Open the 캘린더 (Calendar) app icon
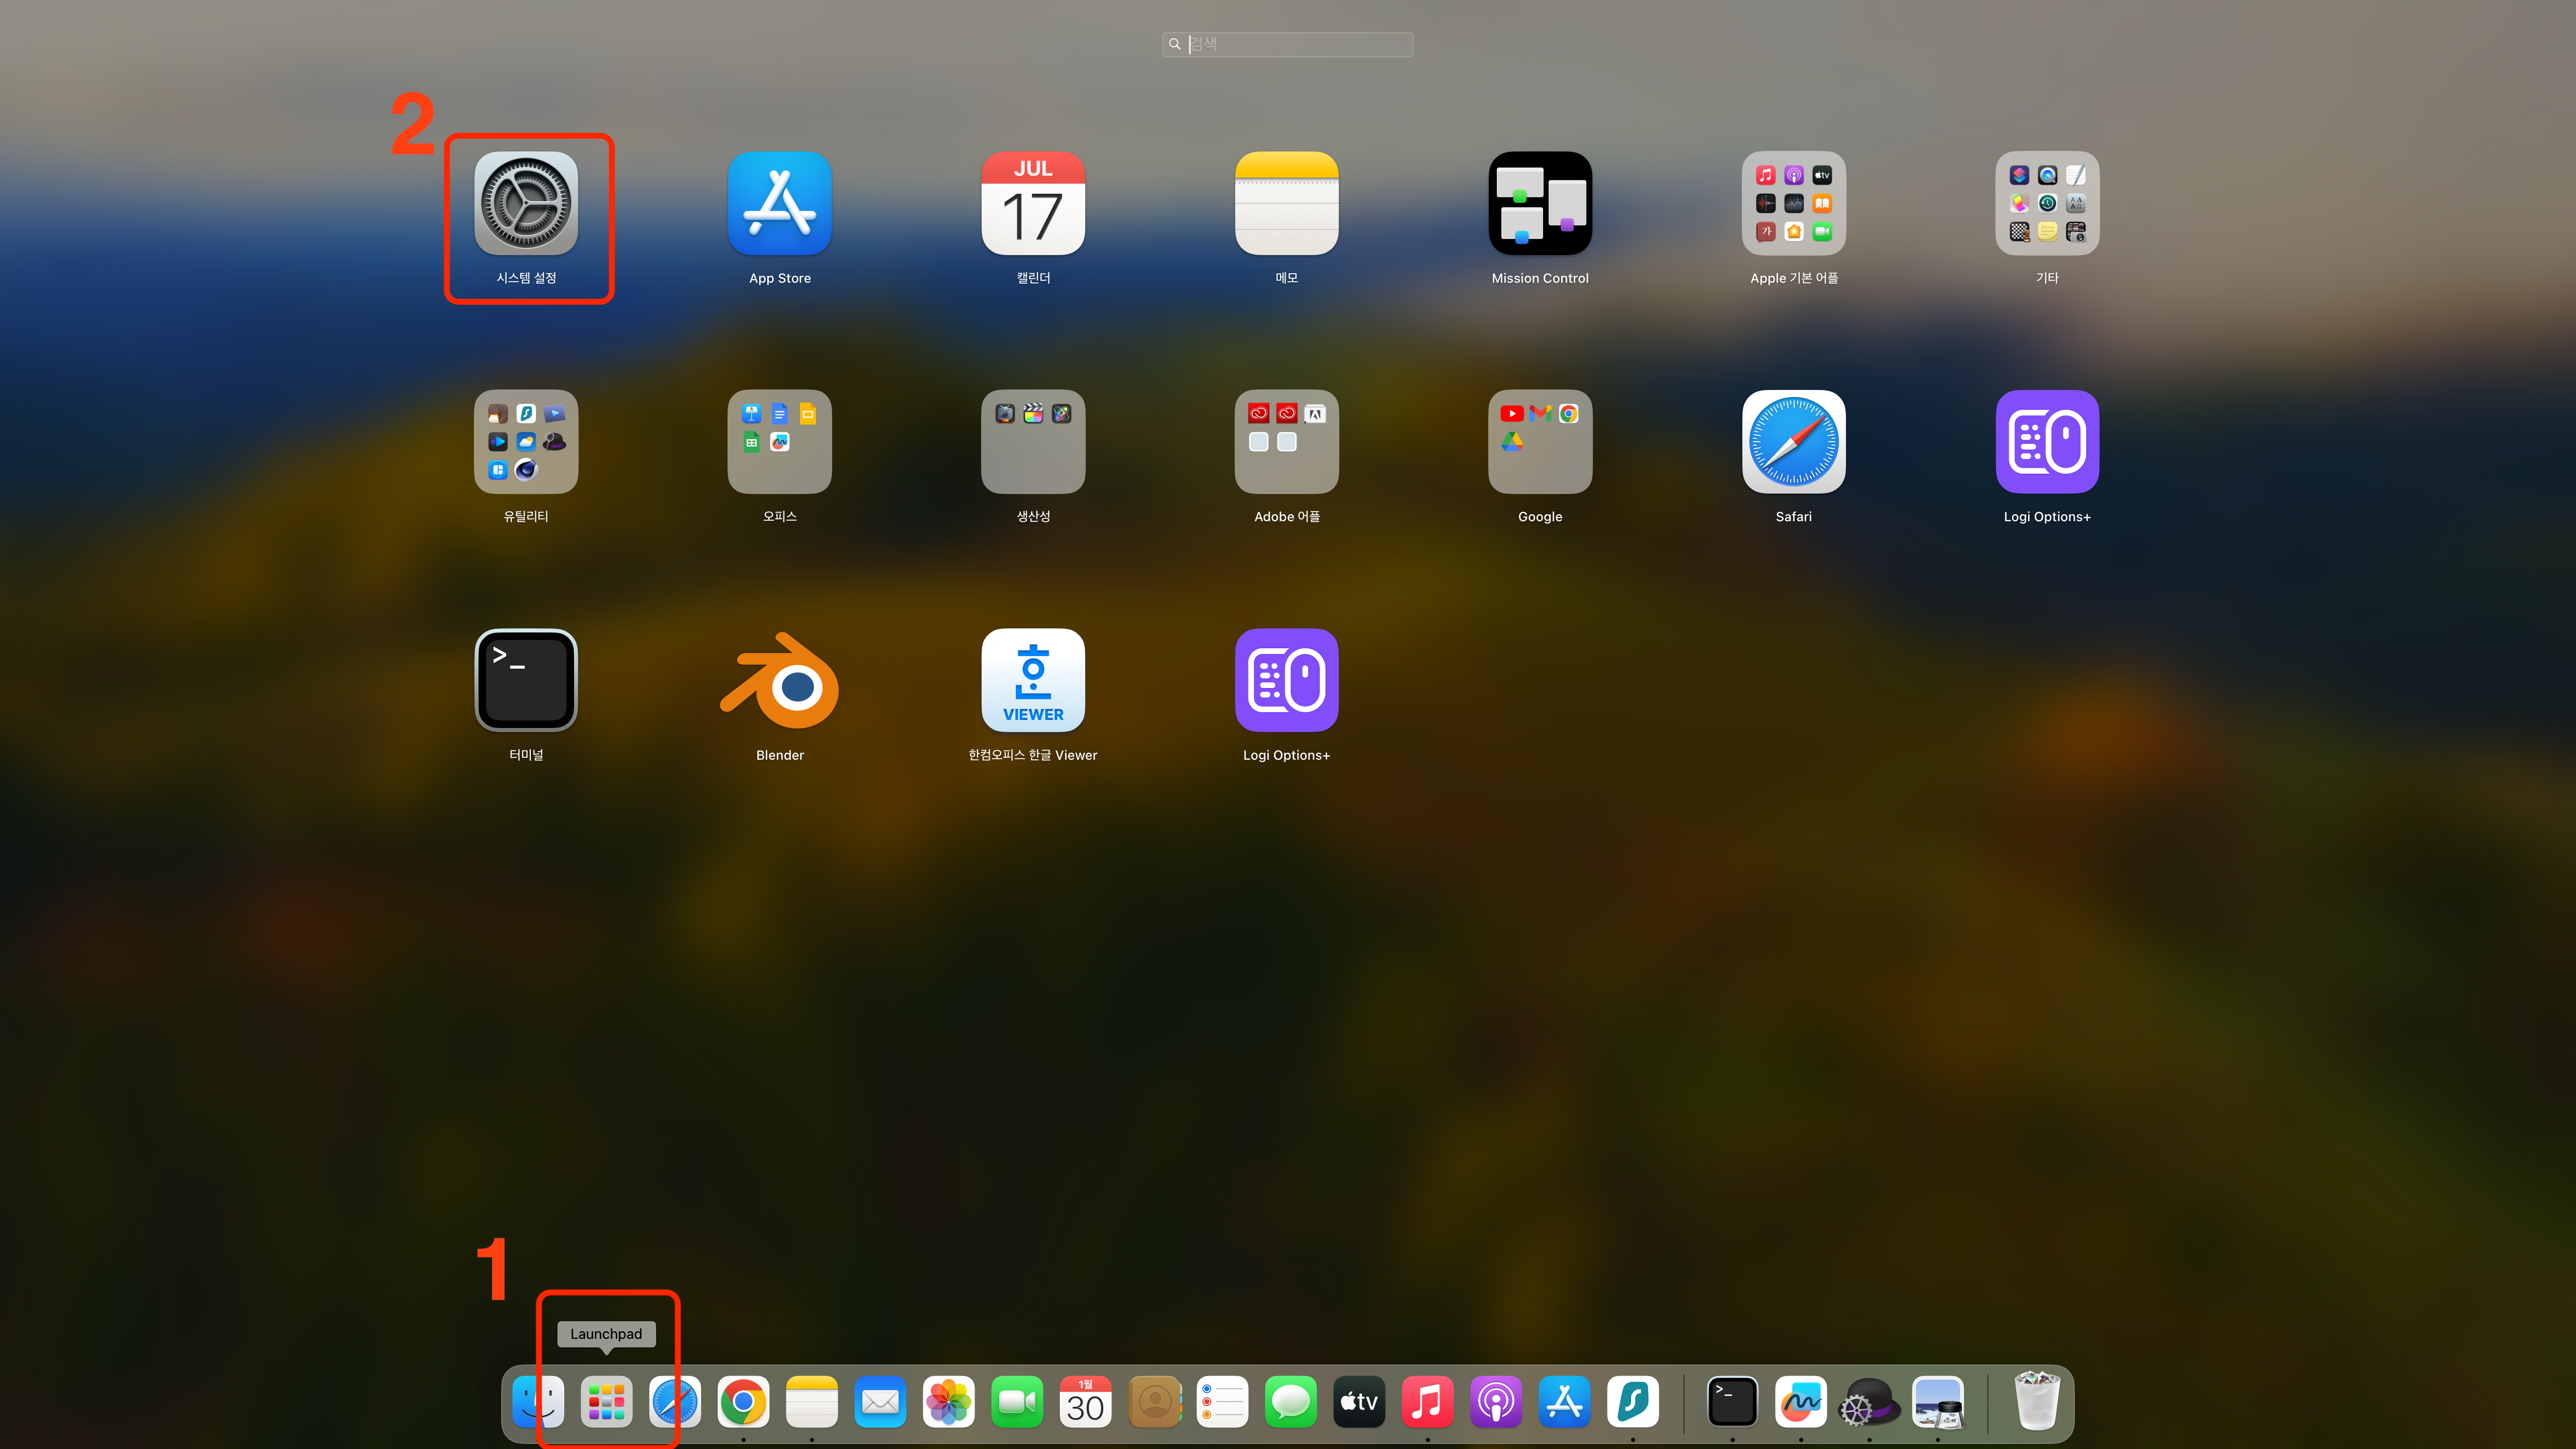 click(1033, 204)
